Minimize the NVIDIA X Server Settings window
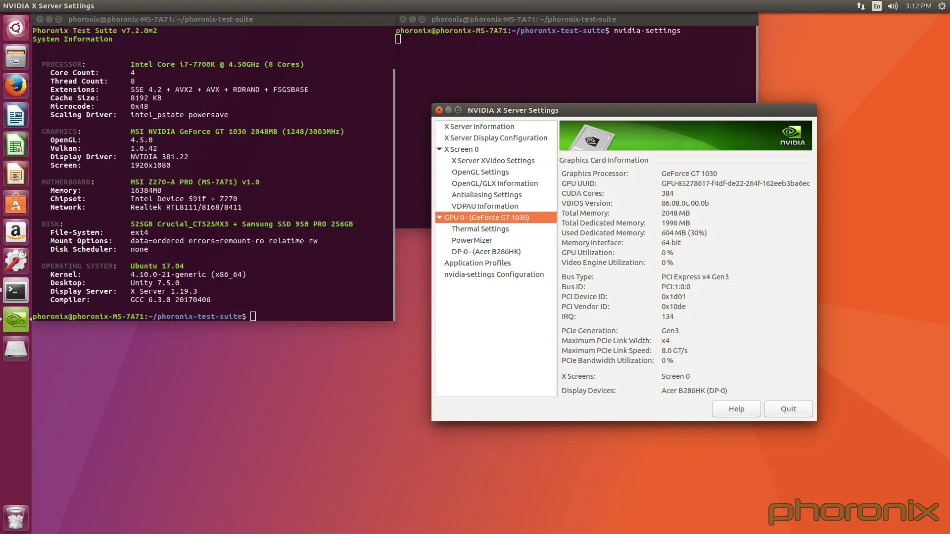This screenshot has height=534, width=950. tap(448, 110)
